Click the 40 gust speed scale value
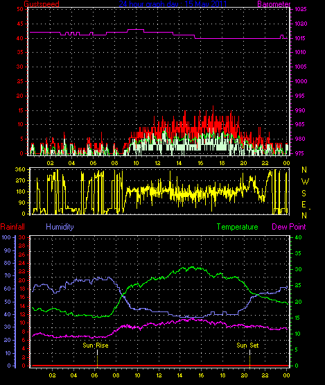Screen dimensions: 325x385 [x=20, y=38]
